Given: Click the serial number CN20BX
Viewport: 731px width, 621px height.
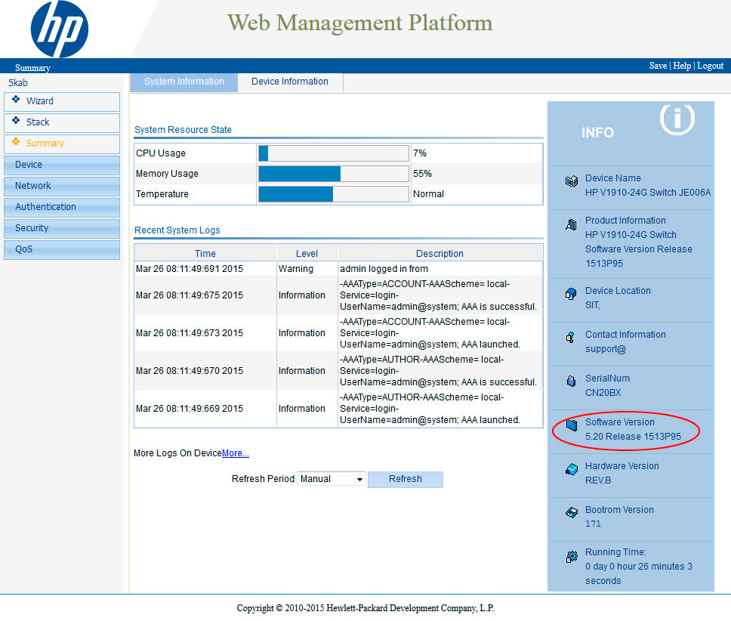Looking at the screenshot, I should point(603,393).
